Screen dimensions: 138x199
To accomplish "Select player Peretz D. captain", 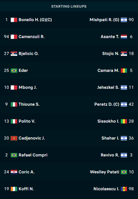I will [107, 104].
